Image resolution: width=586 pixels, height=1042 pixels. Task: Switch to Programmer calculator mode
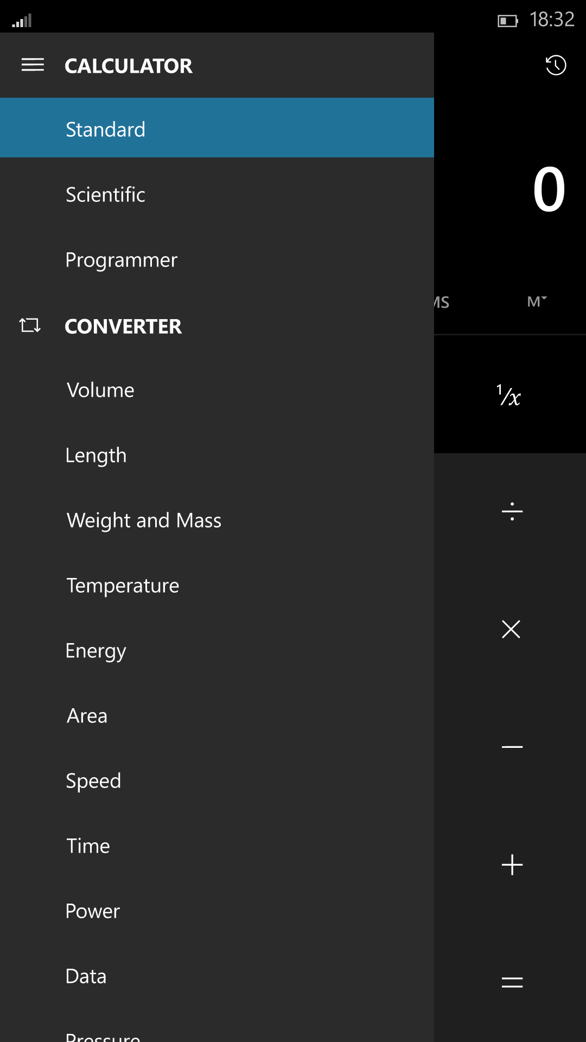coord(217,260)
